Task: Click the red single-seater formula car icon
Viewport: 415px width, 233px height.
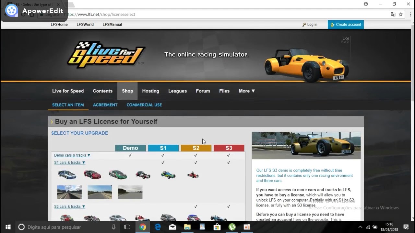Action: pyautogui.click(x=193, y=175)
